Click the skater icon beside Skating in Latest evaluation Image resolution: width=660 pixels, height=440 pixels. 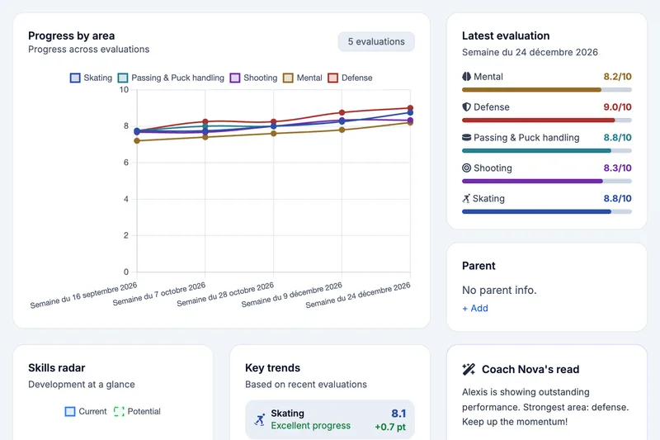[466, 198]
